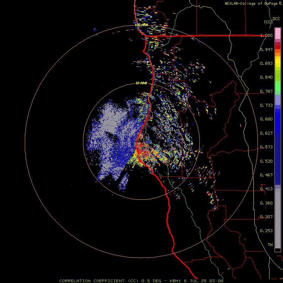Viewport: 283px width, 283px height.
Task: Click the CORRELATION COEFFICIENT (CC) caption text
Action: [99, 281]
